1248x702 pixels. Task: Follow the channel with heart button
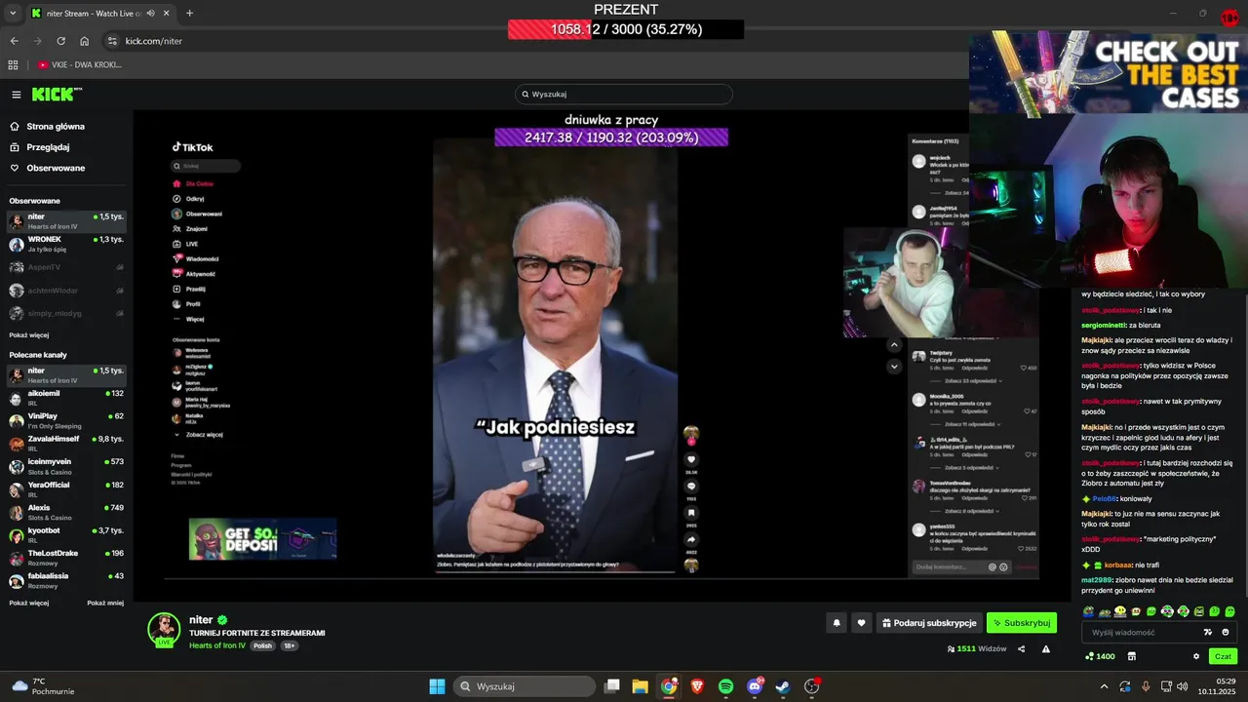pyautogui.click(x=861, y=622)
